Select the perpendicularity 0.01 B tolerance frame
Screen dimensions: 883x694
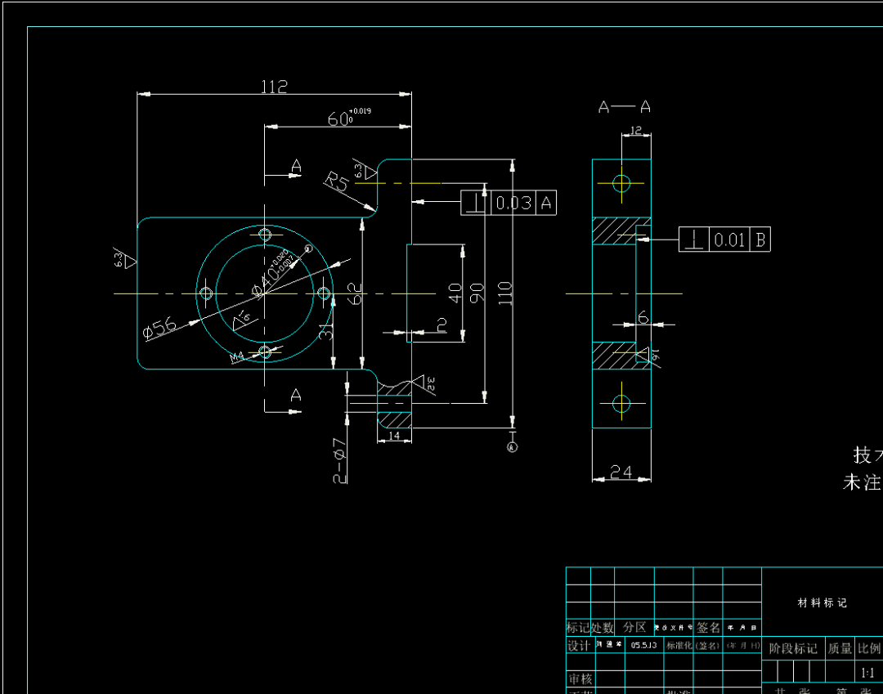tap(724, 240)
